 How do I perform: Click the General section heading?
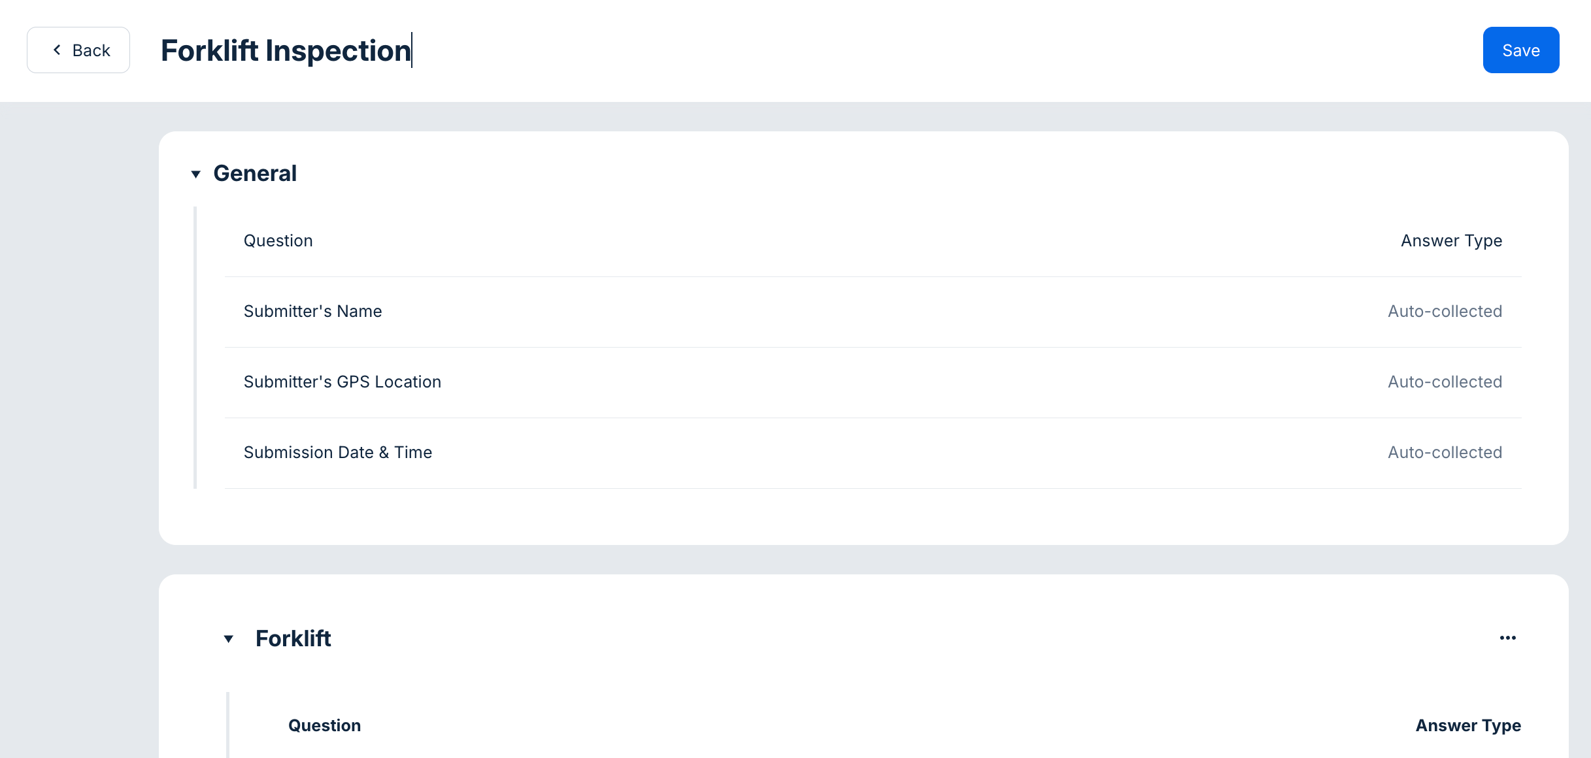pyautogui.click(x=255, y=173)
